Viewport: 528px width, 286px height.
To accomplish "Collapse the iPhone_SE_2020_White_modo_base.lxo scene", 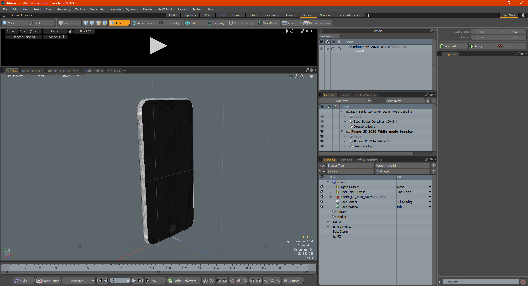I will 342,131.
